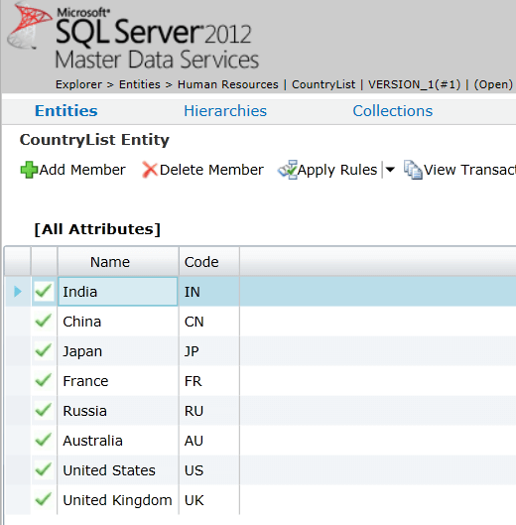Click the Delete Member button label
Screen dimensions: 516x525
coord(211,170)
